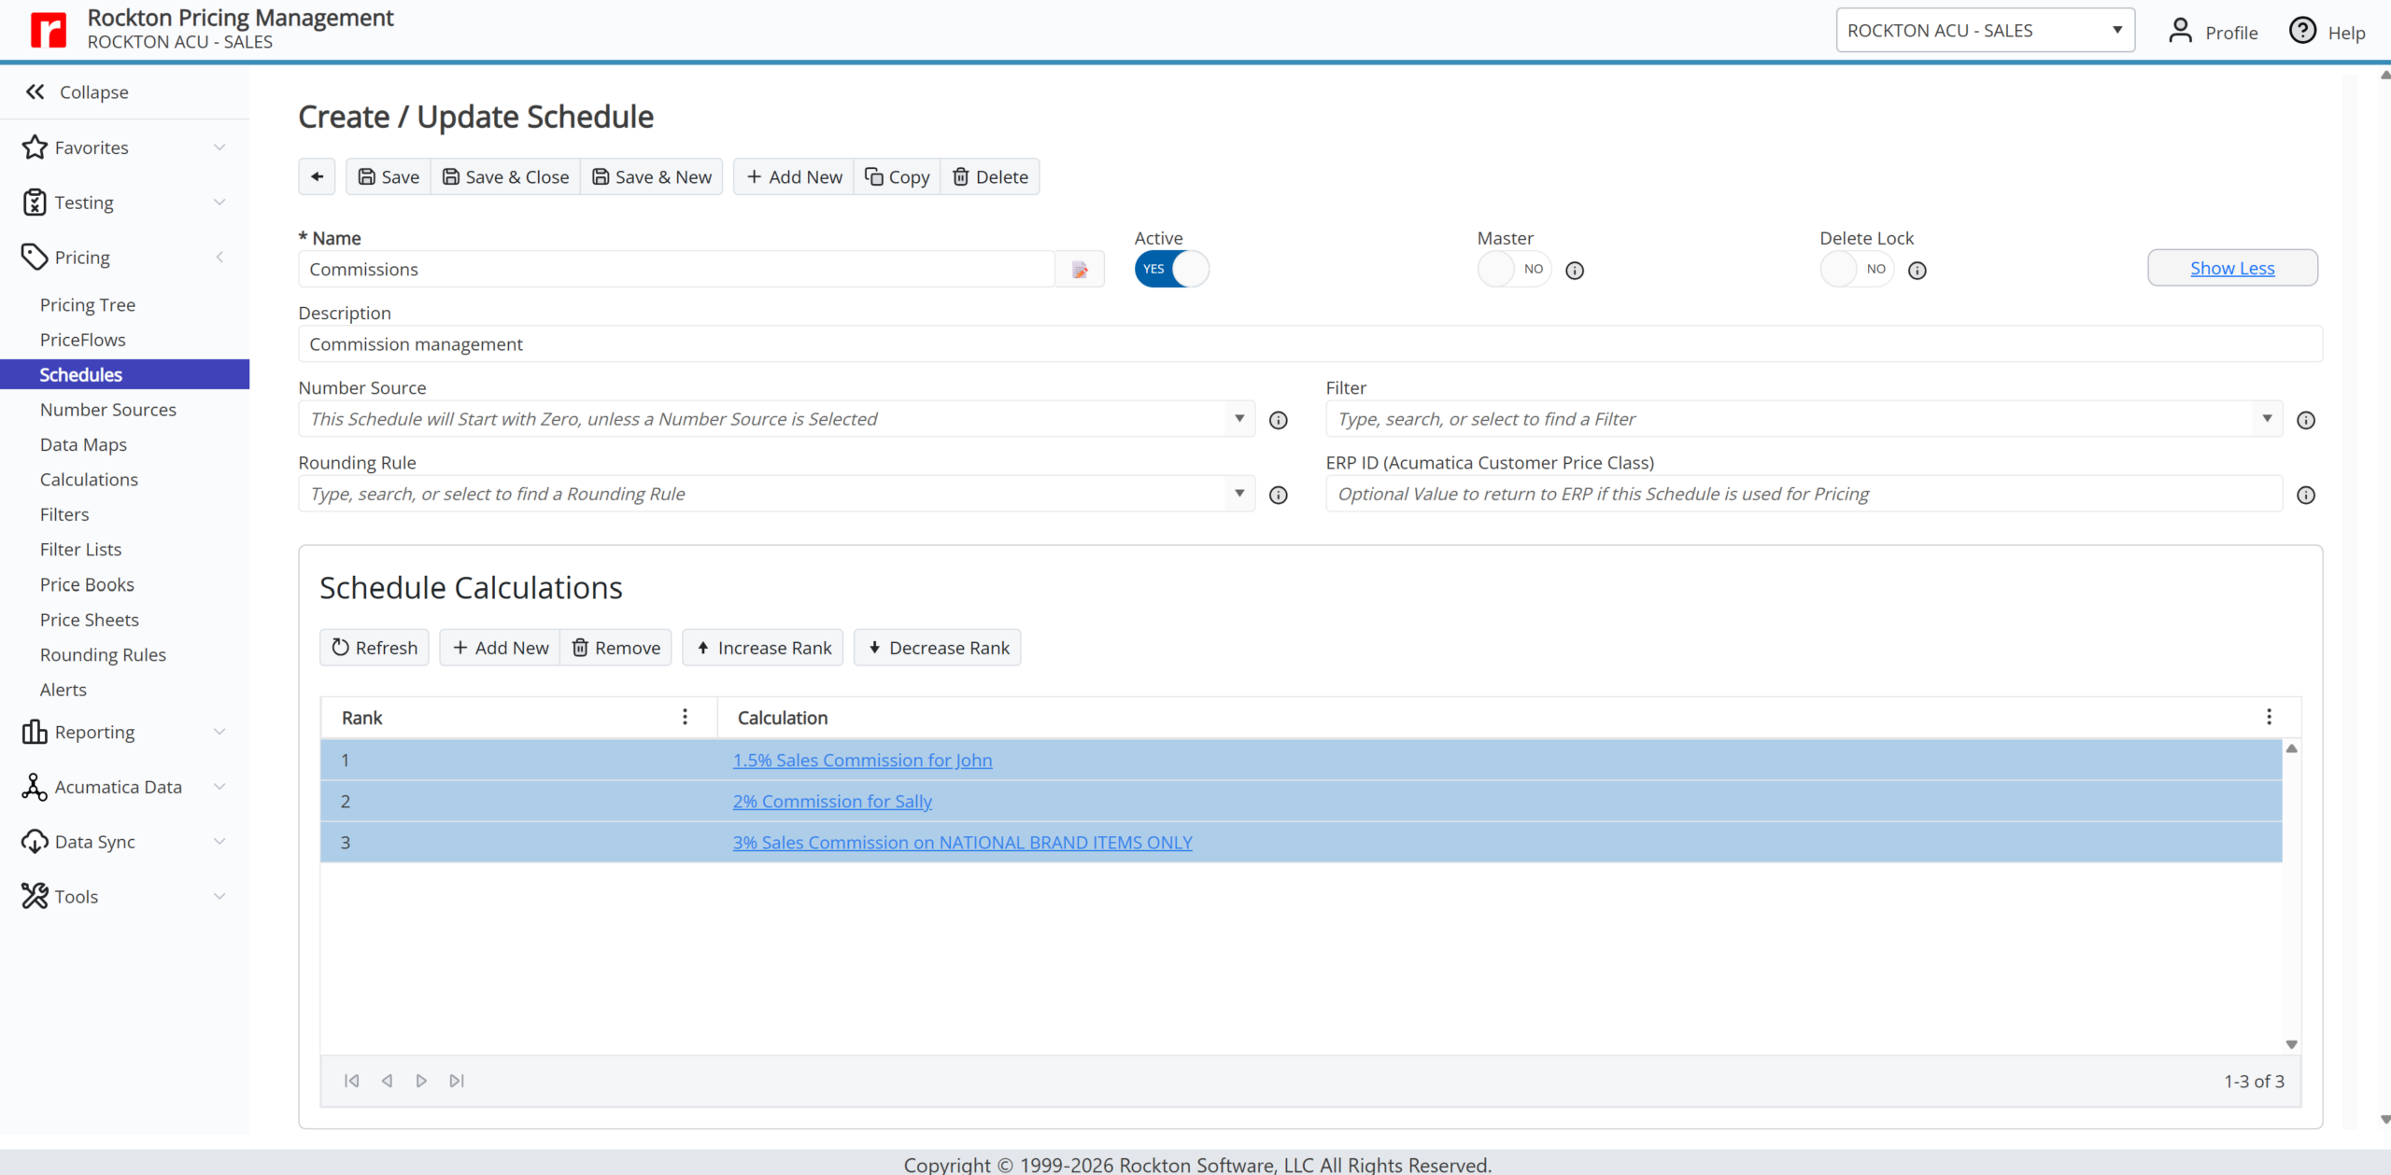Viewport: 2391px width, 1175px height.
Task: Click the Pricing tag icon
Action: pyautogui.click(x=35, y=258)
